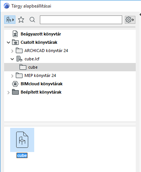Select MEP könyvtár 24 label

click(x=40, y=75)
